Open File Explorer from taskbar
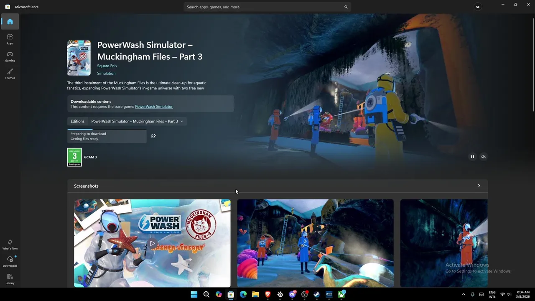The image size is (535, 301). point(255,294)
